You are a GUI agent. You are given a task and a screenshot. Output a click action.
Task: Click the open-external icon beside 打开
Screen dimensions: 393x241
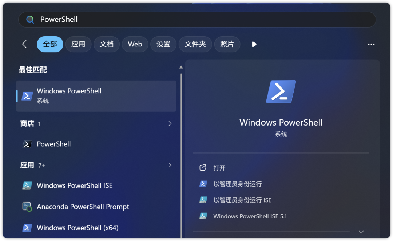point(203,167)
